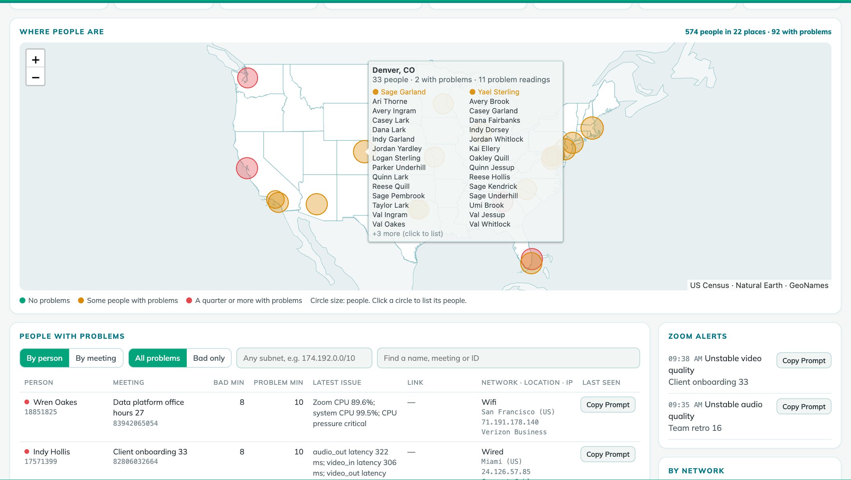
Task: Zoom in on the map with plus button
Action: [35, 59]
